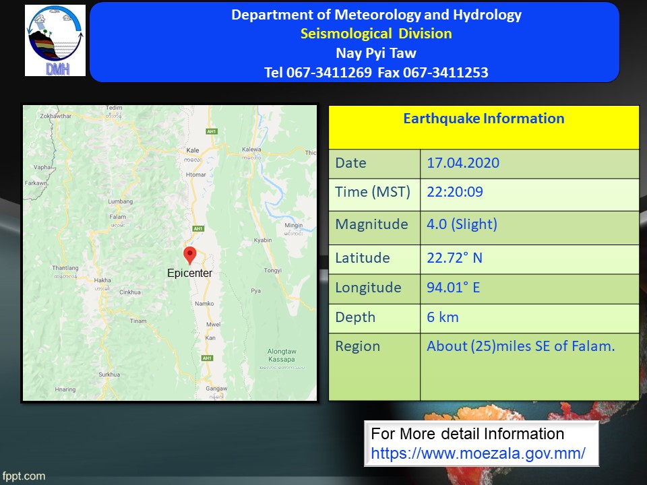Click the fppt.com watermark text
The image size is (647, 485).
click(x=24, y=476)
